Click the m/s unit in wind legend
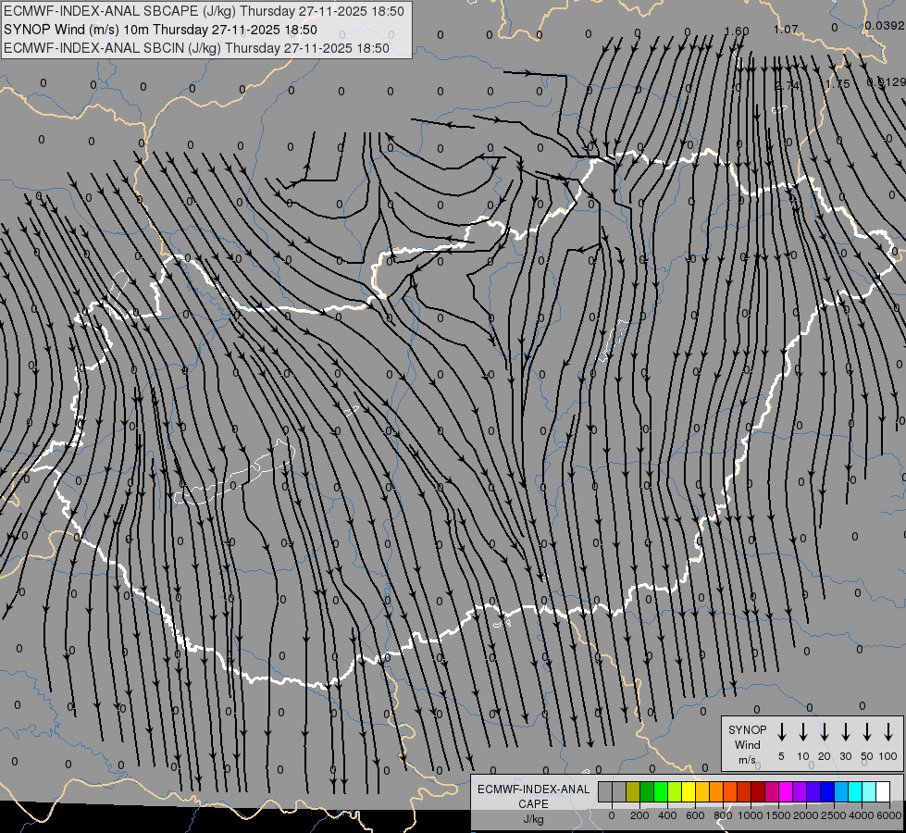Viewport: 906px width, 833px height. (x=747, y=760)
